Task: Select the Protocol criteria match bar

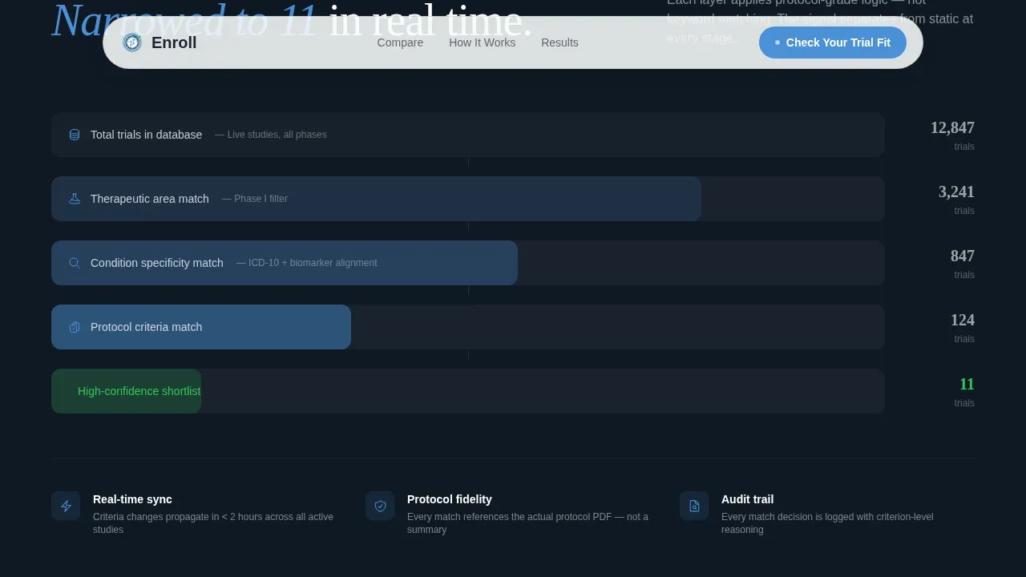Action: [201, 327]
